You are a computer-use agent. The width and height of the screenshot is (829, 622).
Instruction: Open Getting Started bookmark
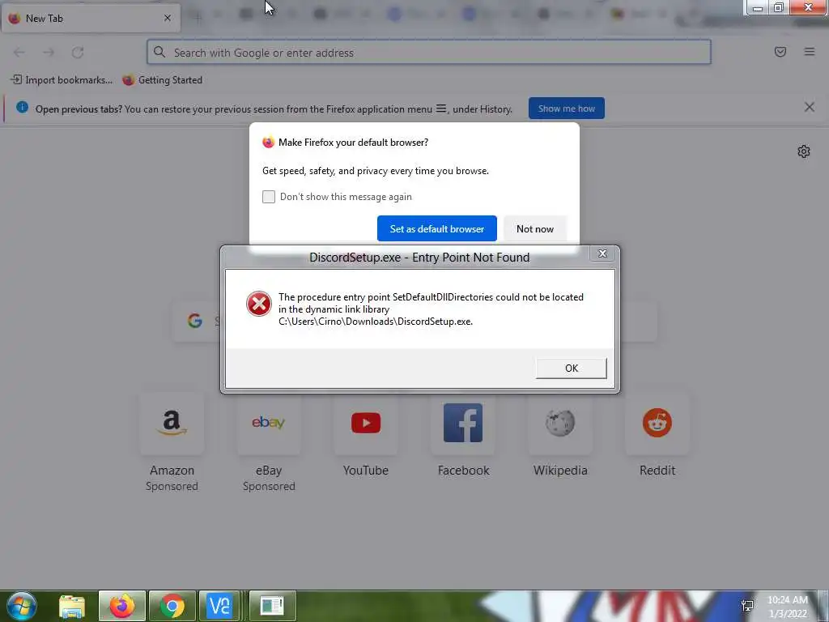click(162, 80)
